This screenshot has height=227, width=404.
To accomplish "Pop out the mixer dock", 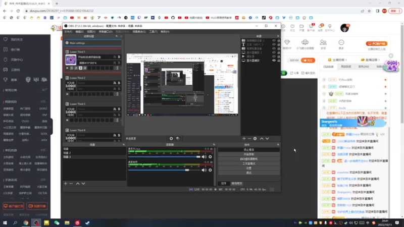I will [x=214, y=145].
